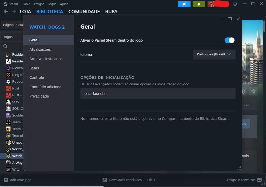Open the Exibir menu
This screenshot has width=266, height=187.
26,4
